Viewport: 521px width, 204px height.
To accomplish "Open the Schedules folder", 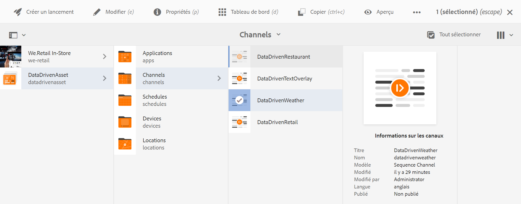I will pyautogui.click(x=155, y=100).
